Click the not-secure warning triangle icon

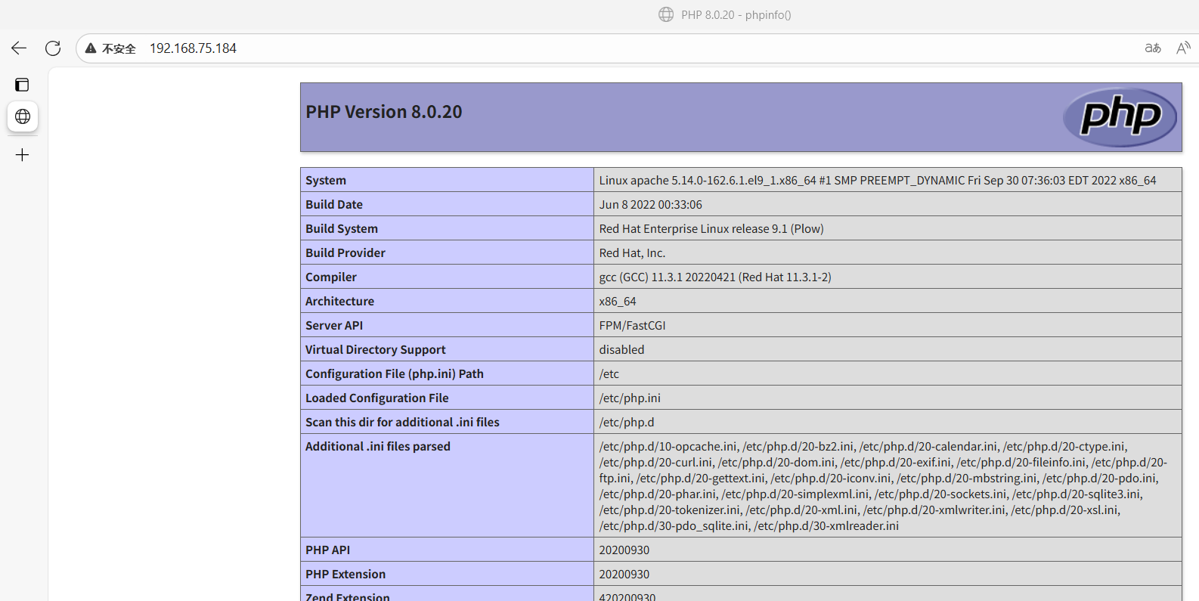click(x=91, y=48)
